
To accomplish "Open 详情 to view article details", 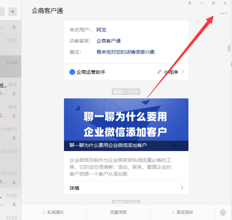I will pos(126,188).
